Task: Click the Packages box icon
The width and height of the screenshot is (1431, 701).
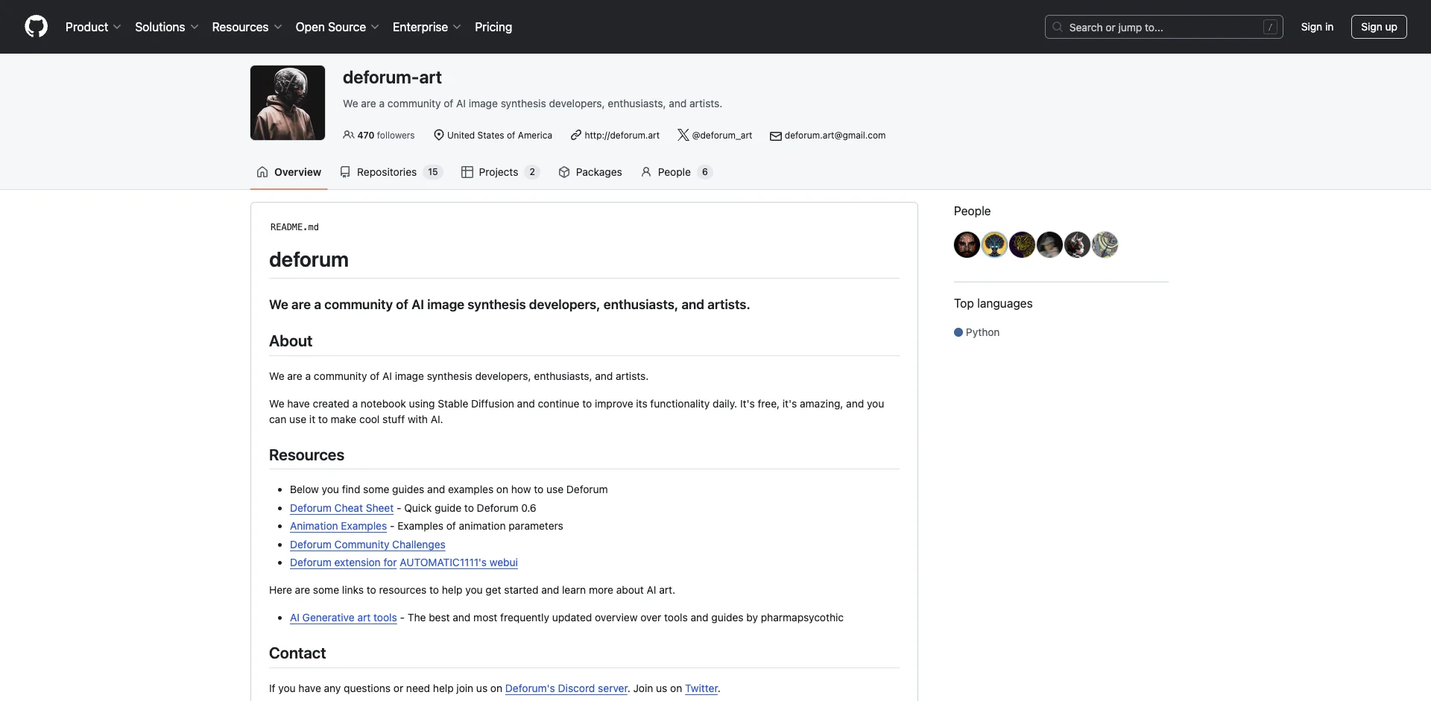Action: [564, 172]
